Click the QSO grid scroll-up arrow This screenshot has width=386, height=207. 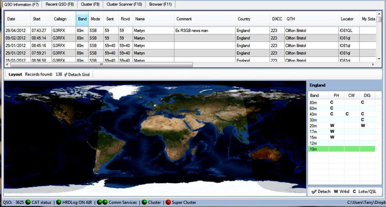point(379,14)
